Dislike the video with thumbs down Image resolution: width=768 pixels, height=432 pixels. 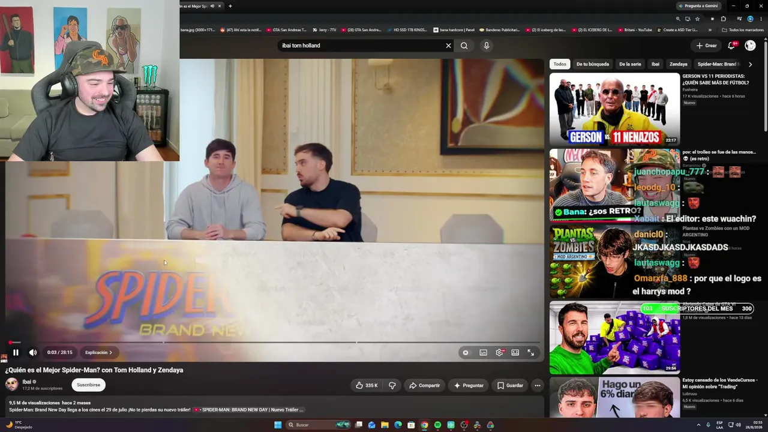[392, 385]
